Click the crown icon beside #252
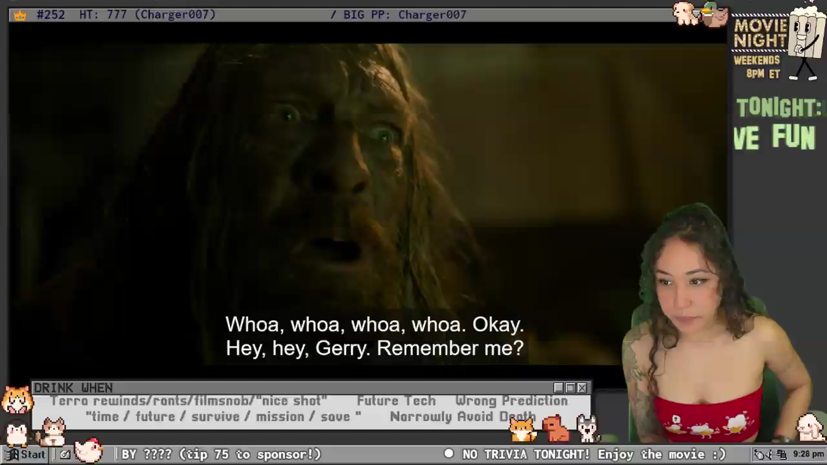 pos(20,16)
